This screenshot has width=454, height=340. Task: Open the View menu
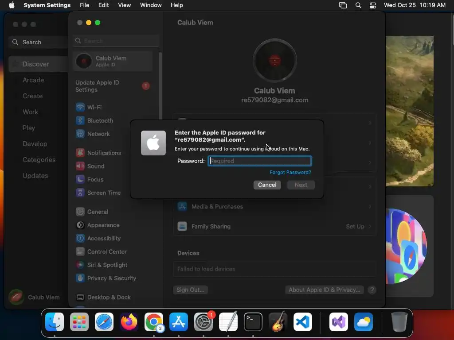coord(124,5)
